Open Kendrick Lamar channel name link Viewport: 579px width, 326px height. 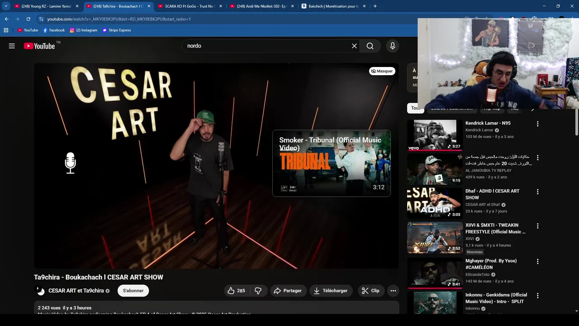(479, 130)
